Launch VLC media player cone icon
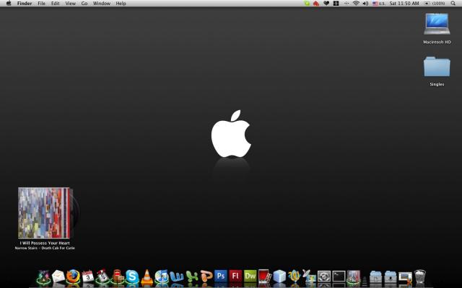Image resolution: width=462 pixels, height=288 pixels. click(x=147, y=276)
